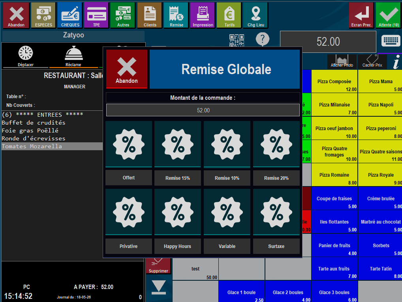The width and height of the screenshot is (402, 302).
Task: Select ESPECES cash payment
Action: [x=43, y=15]
